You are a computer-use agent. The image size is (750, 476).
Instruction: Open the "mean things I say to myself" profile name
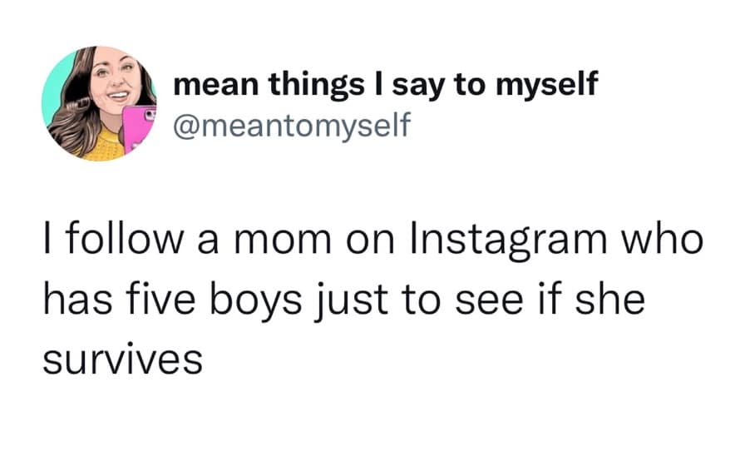tap(386, 86)
